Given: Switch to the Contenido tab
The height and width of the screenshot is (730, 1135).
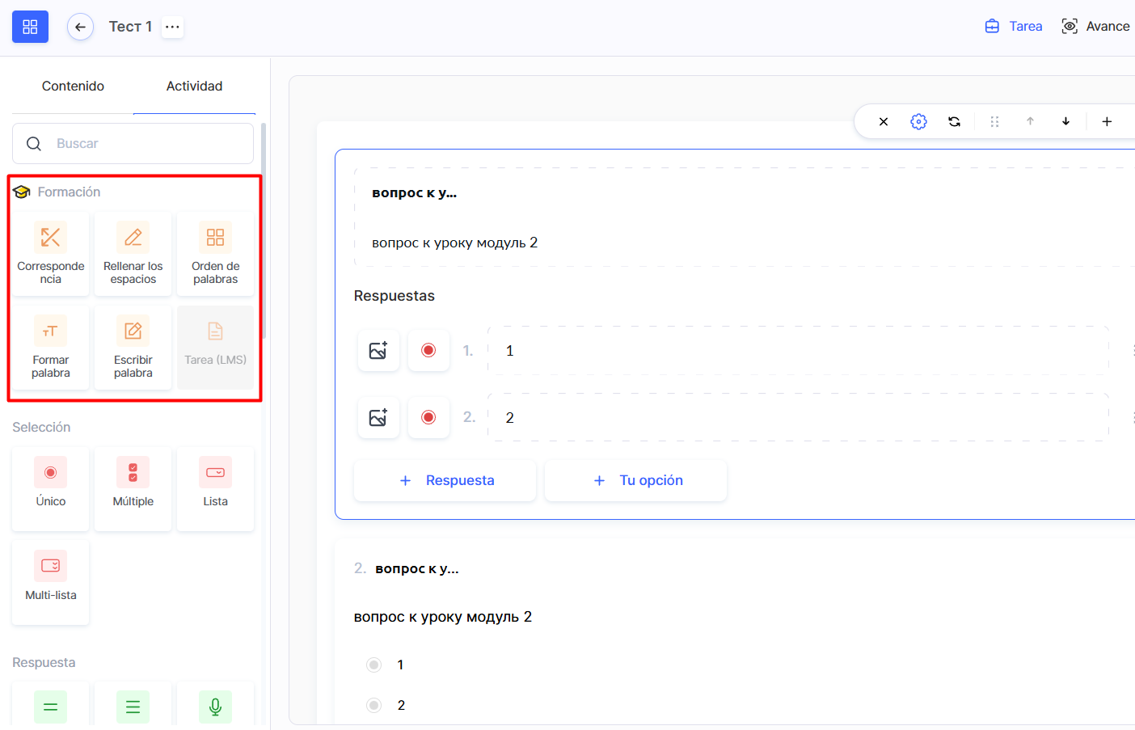Looking at the screenshot, I should click(73, 86).
